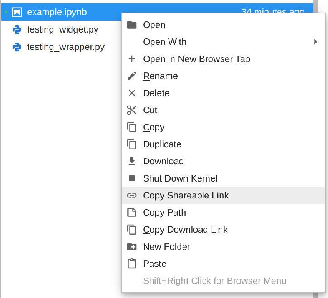Click the plus icon for Open in New Browser Tab
328x298 pixels.
tap(132, 59)
